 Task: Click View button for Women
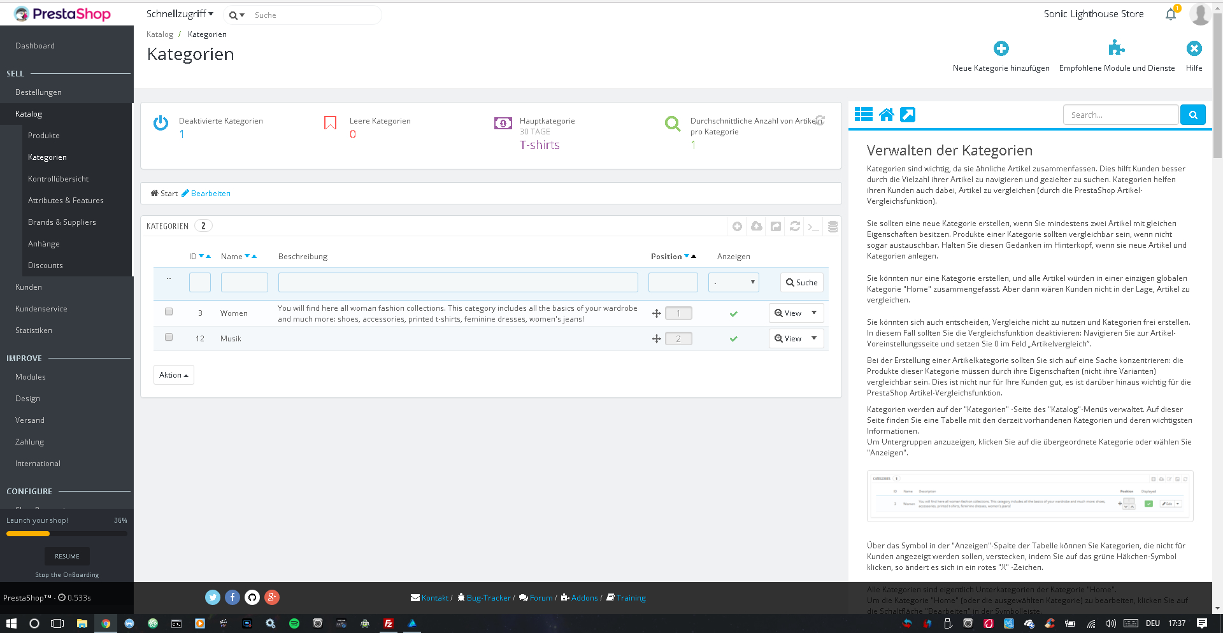788,313
